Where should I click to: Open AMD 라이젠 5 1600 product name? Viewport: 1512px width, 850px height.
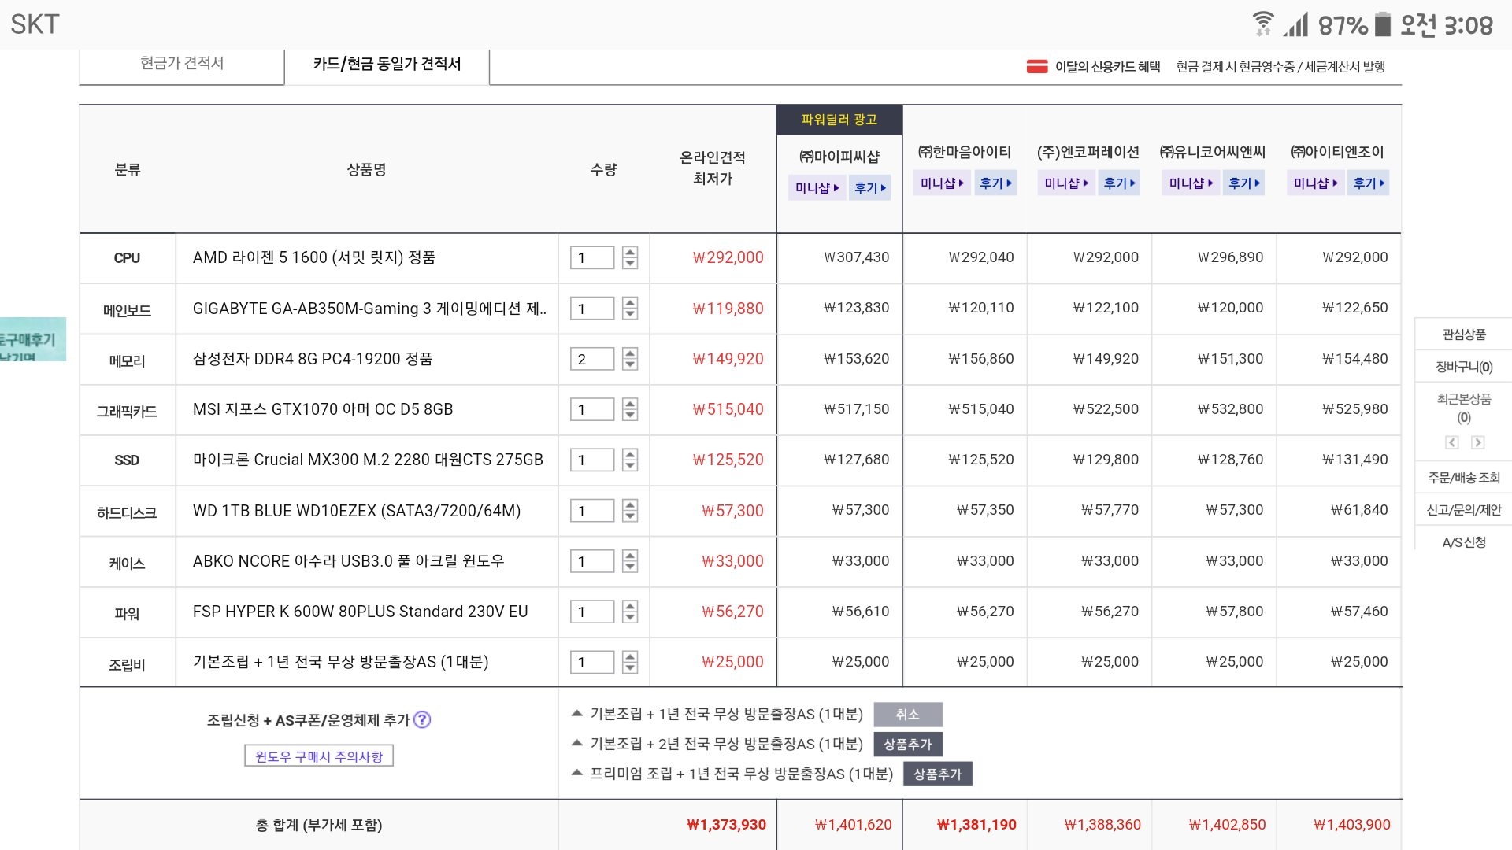click(x=314, y=257)
